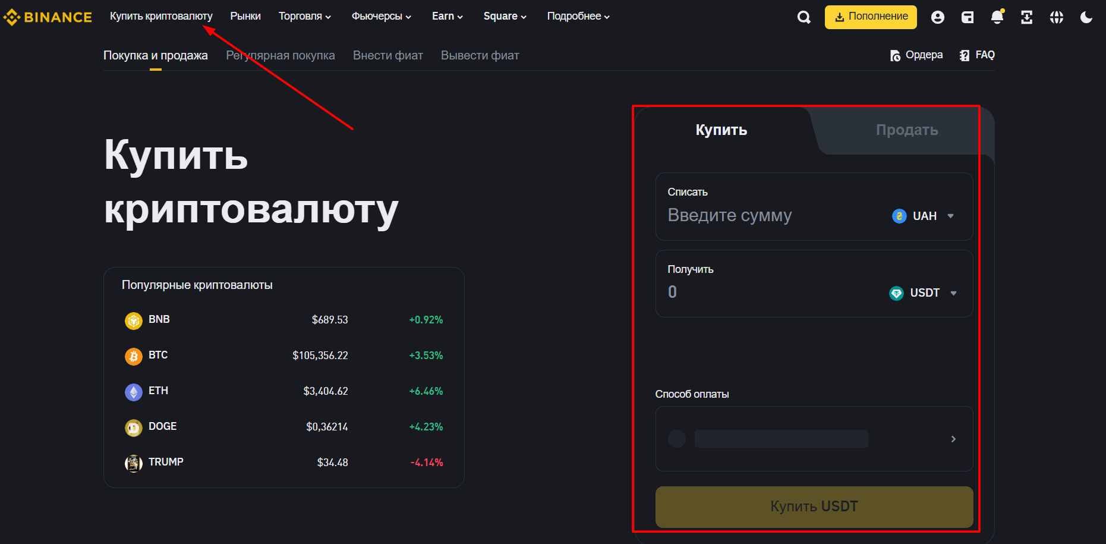The width and height of the screenshot is (1106, 544).
Task: Expand the USDT crypto dropdown arrow
Action: click(953, 293)
